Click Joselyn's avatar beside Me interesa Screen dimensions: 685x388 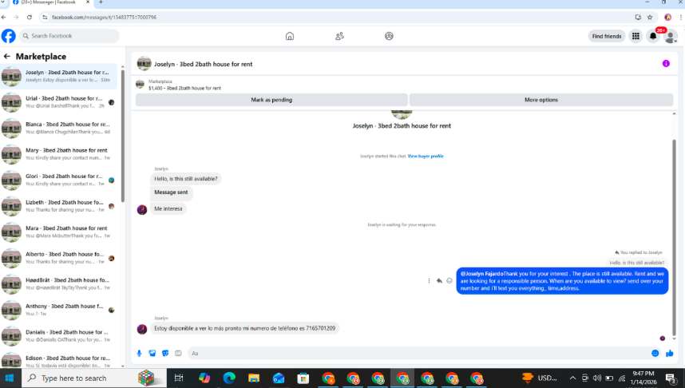click(x=142, y=209)
